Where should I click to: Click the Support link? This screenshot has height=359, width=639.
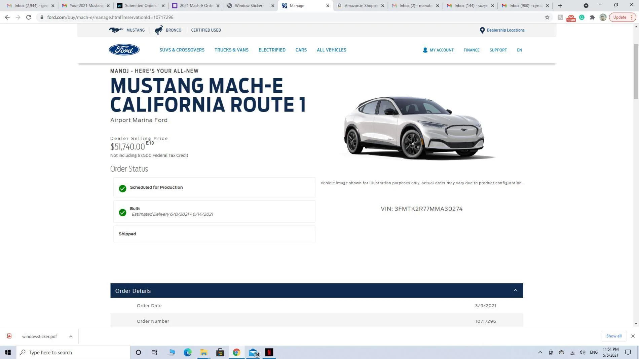[498, 50]
